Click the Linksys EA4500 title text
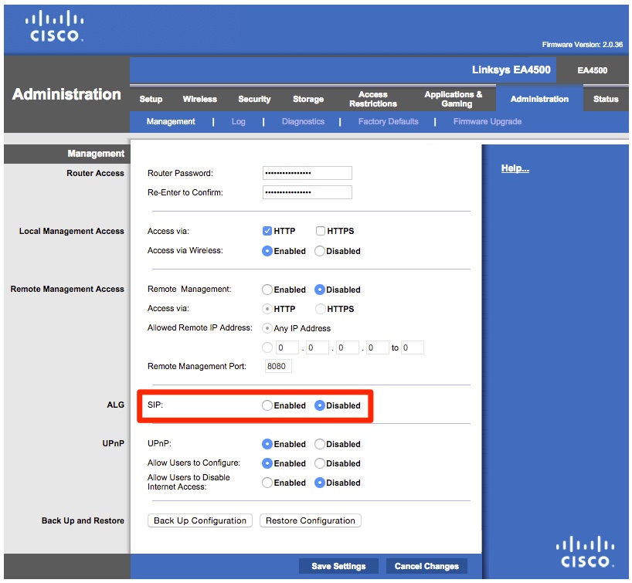Viewport: 632px width, 583px height. click(511, 70)
